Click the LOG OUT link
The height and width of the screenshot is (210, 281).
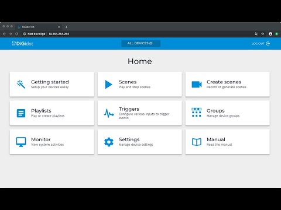click(261, 44)
